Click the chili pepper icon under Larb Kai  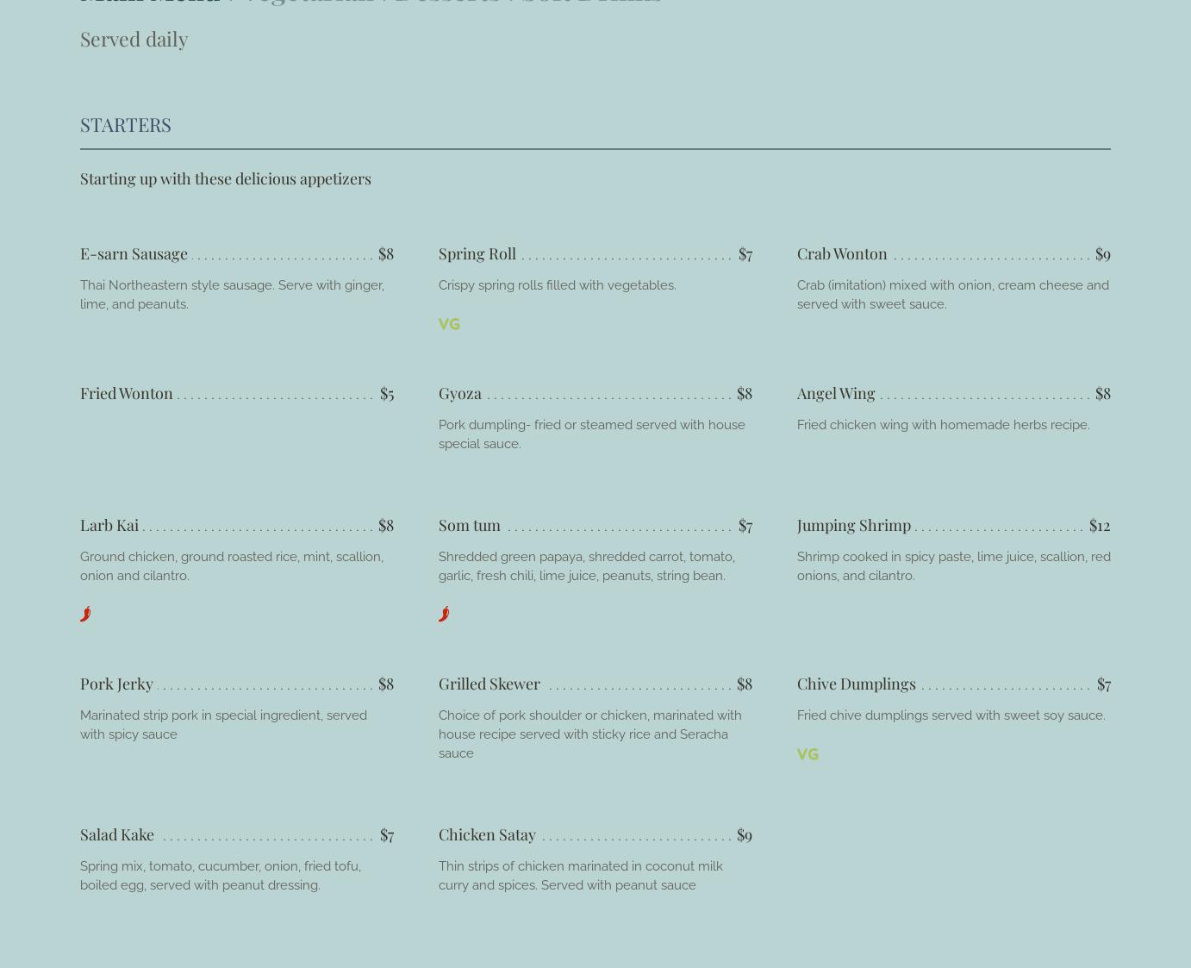[x=85, y=614]
